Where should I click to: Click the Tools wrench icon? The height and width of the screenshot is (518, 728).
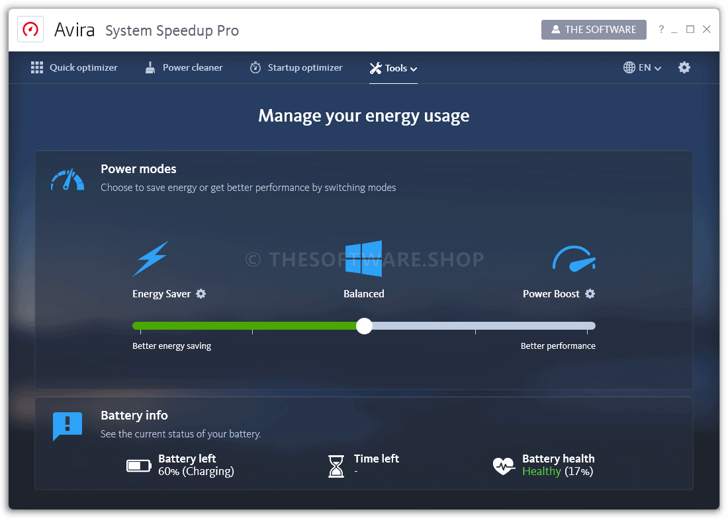click(x=376, y=68)
